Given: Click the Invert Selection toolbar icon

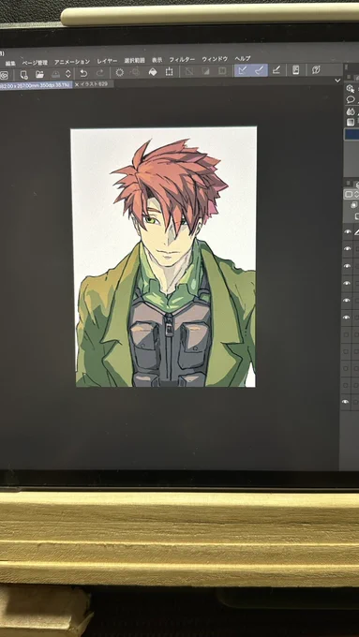Looking at the screenshot, I should point(205,71).
